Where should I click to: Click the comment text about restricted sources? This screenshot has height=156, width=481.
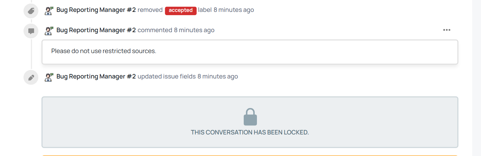[x=104, y=51]
